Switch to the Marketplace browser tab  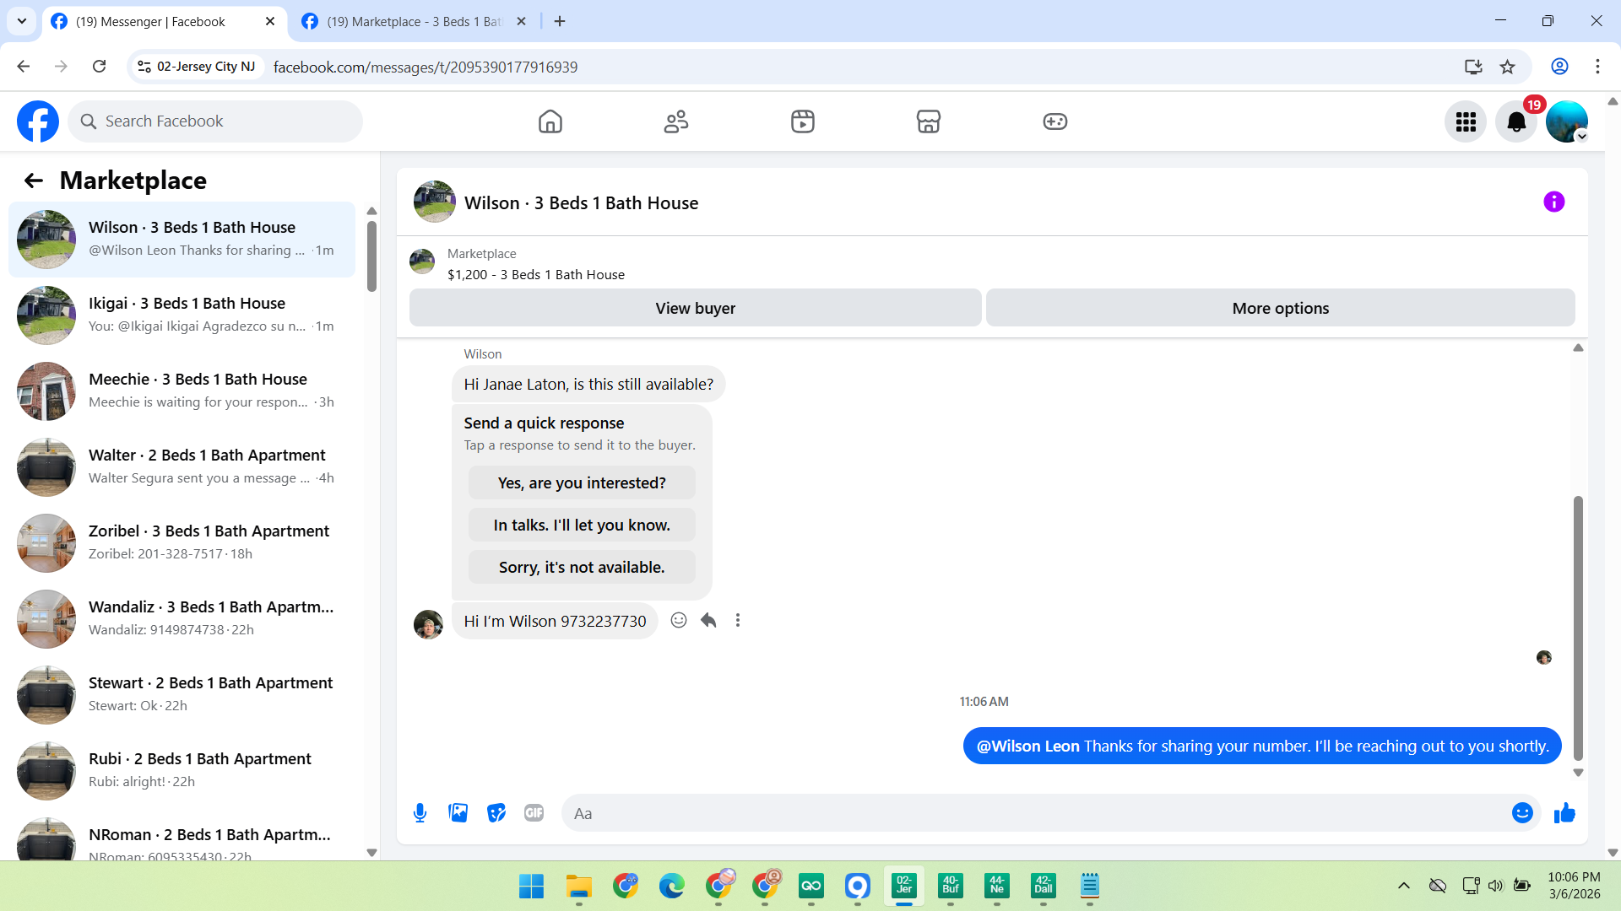click(x=414, y=22)
